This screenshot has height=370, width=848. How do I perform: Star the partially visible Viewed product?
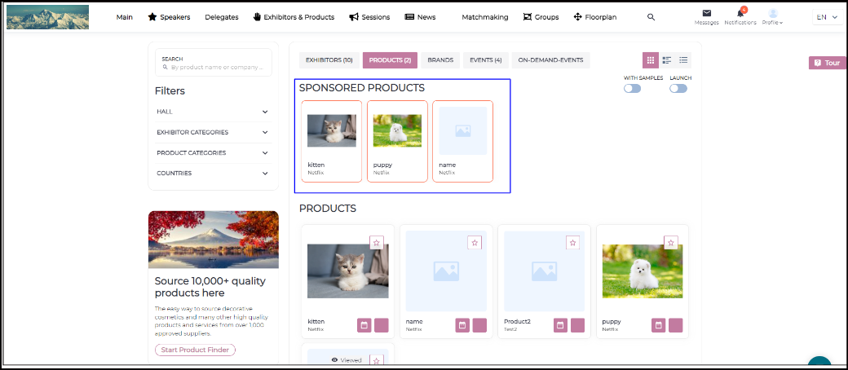377,360
